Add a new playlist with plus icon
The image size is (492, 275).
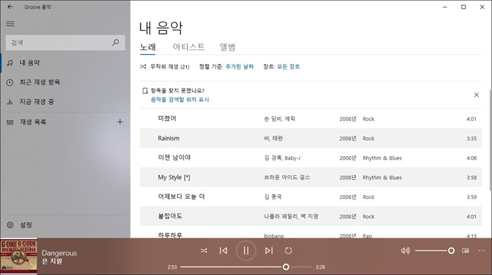(x=120, y=122)
